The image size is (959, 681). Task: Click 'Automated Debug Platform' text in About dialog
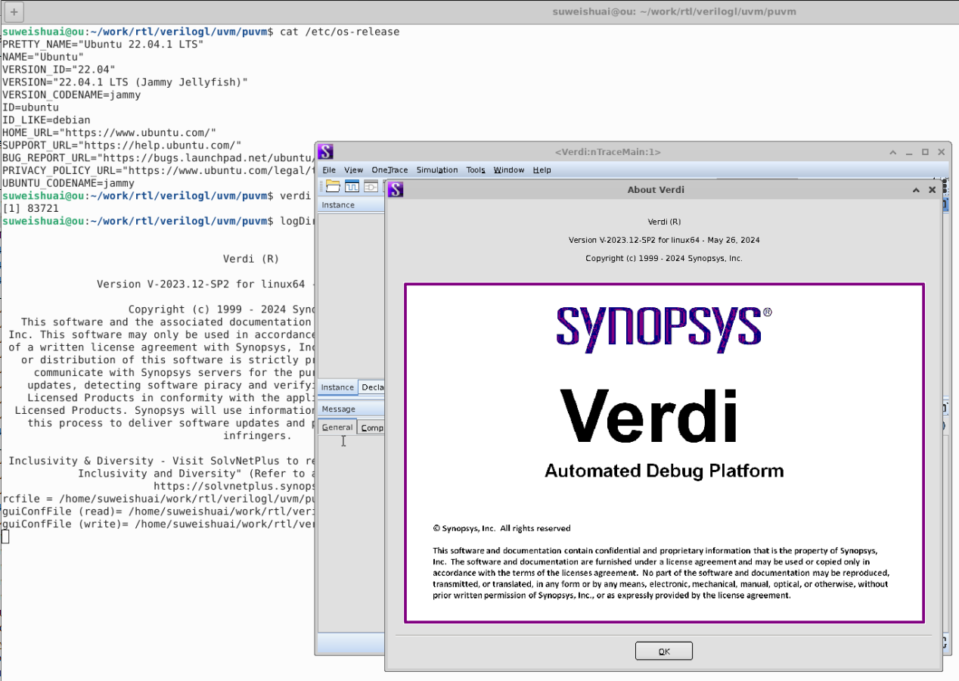point(664,471)
